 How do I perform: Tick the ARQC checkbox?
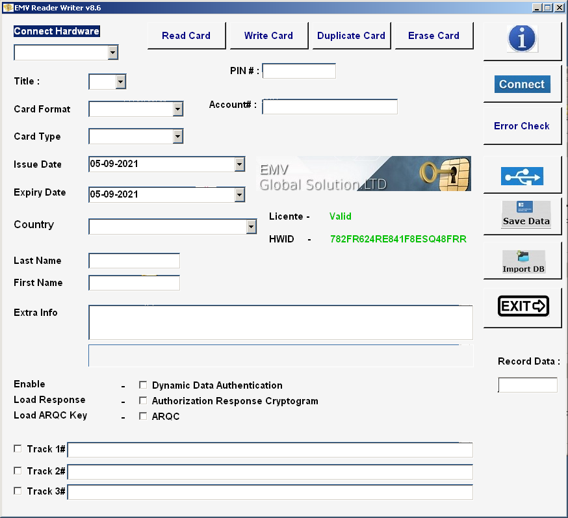coord(144,417)
